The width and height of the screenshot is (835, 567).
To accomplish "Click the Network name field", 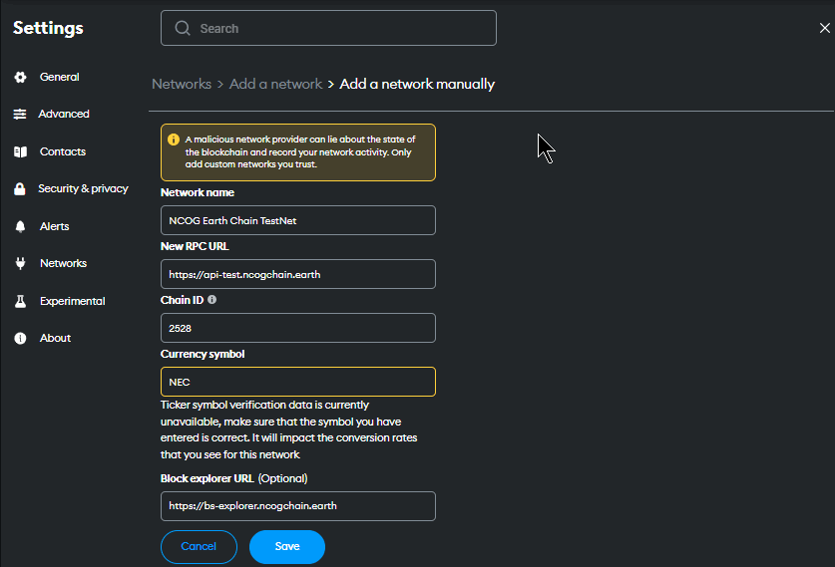I will tap(297, 220).
